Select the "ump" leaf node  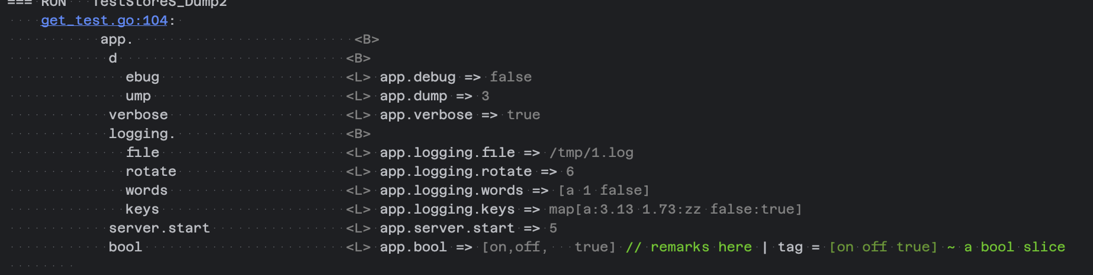[x=138, y=96]
